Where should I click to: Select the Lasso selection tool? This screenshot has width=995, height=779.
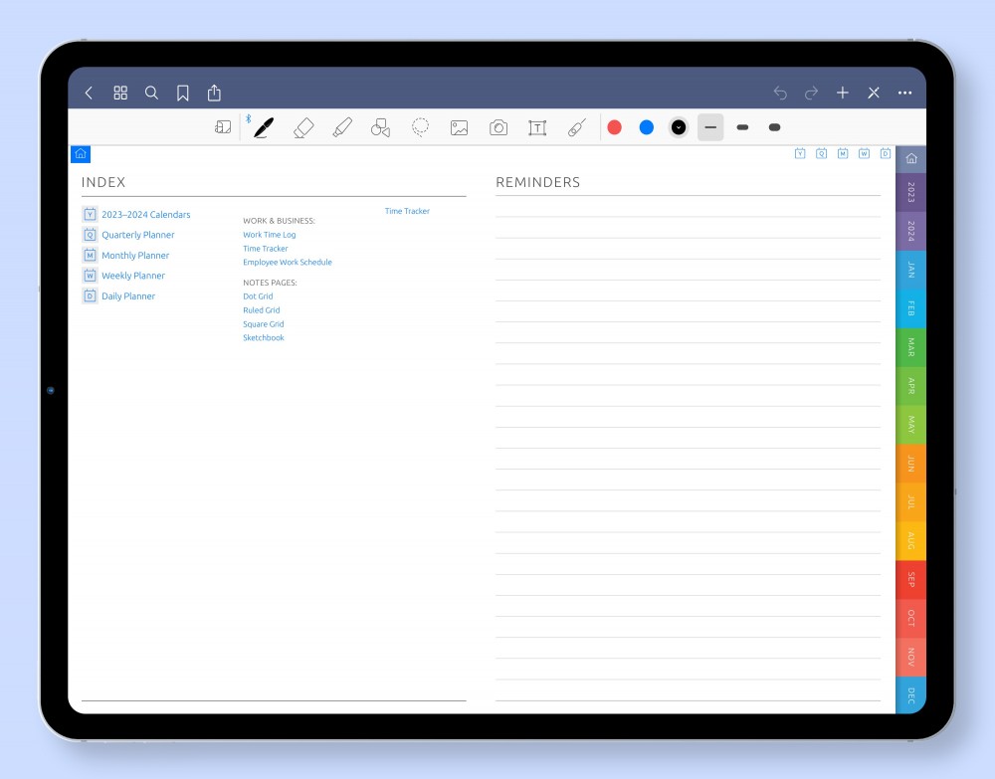(x=420, y=127)
